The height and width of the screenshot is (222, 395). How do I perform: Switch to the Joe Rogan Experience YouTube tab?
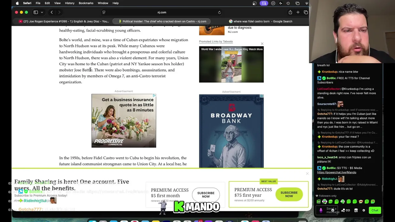click(64, 21)
